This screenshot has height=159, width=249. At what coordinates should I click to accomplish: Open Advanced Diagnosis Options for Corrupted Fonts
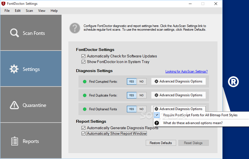pos(178,81)
